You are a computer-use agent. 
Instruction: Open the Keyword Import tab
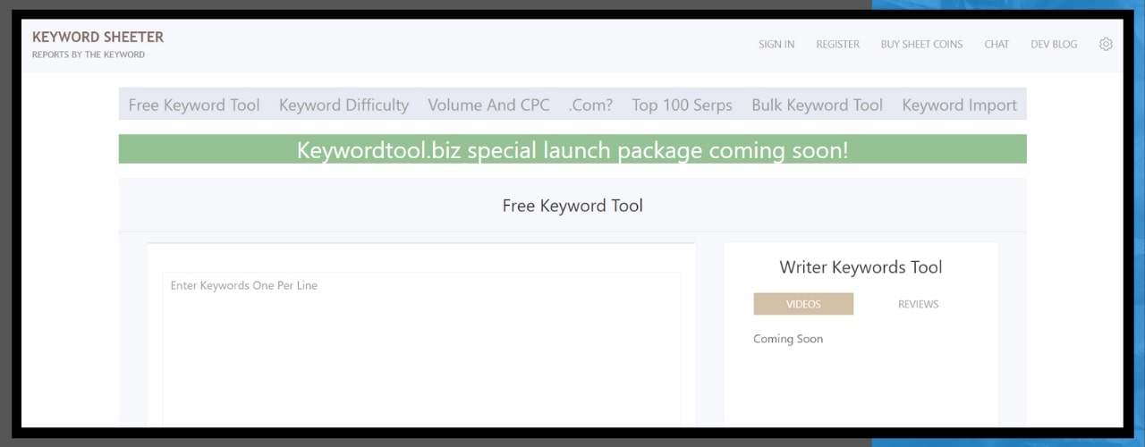coord(959,105)
